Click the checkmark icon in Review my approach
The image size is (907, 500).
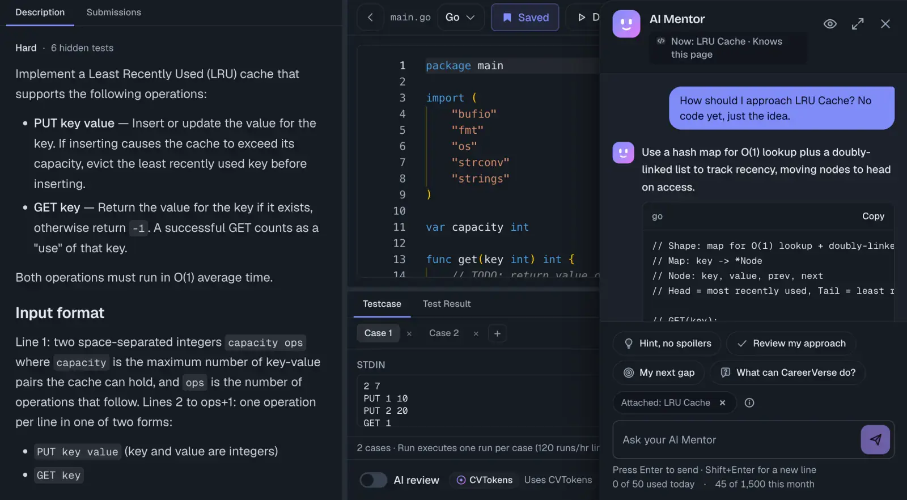coord(741,344)
